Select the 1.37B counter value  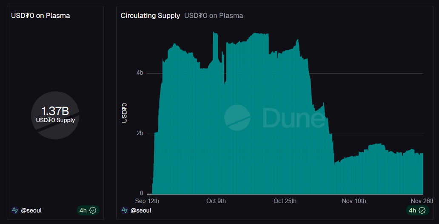(55, 111)
